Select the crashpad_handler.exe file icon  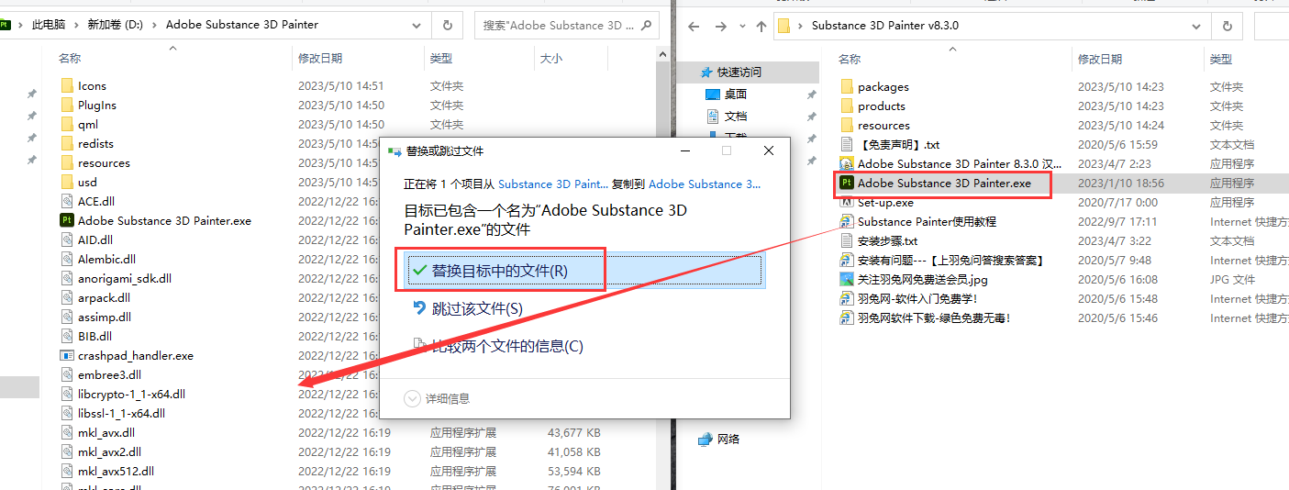[x=67, y=355]
